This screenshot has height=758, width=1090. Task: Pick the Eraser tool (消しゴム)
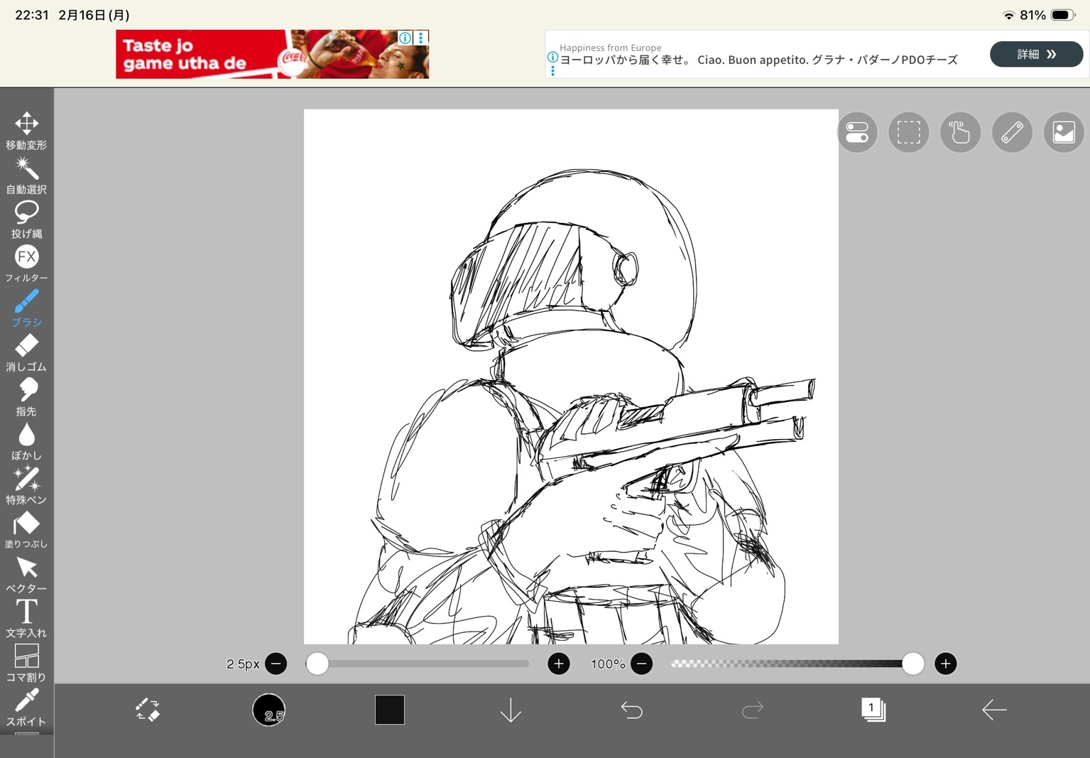coord(26,352)
